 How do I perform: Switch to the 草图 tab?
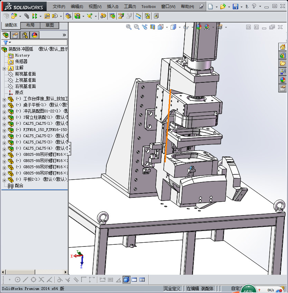click(49, 25)
